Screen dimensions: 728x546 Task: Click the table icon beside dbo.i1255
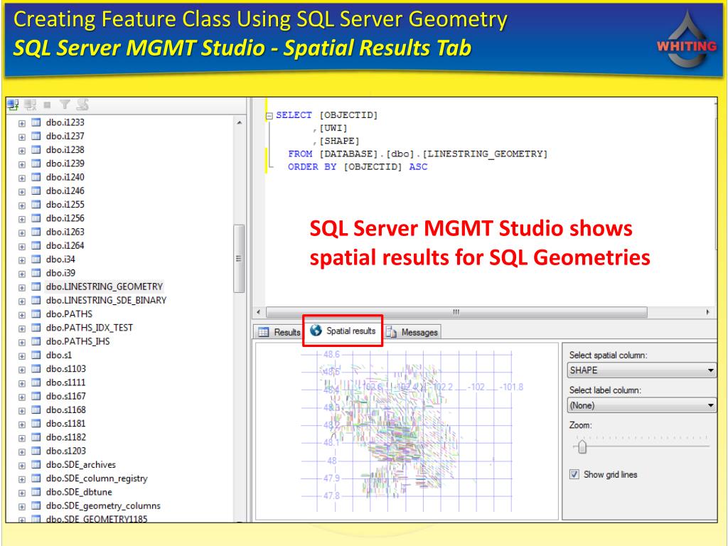point(36,205)
